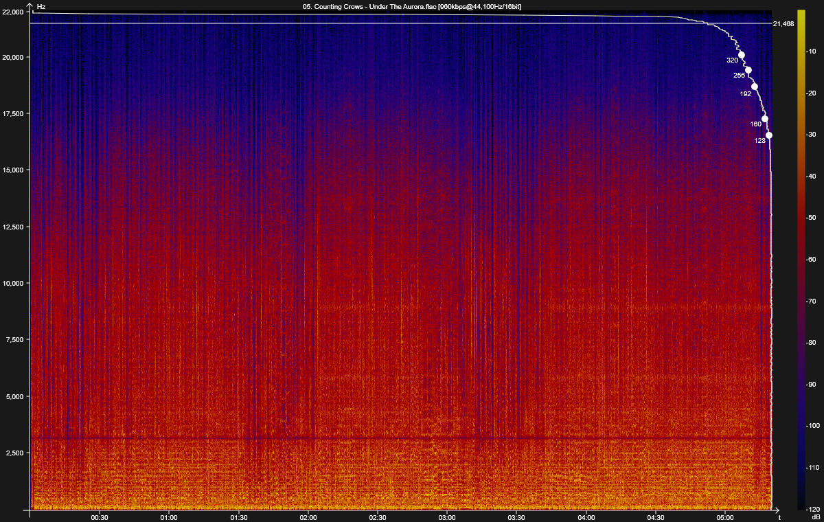
Task: Click the 22,000 Hz axis label
Action: pos(13,12)
